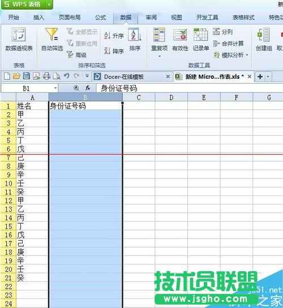Screen dimensions: 283x308
Task: Click the insert function fx icon
Action: point(88,88)
